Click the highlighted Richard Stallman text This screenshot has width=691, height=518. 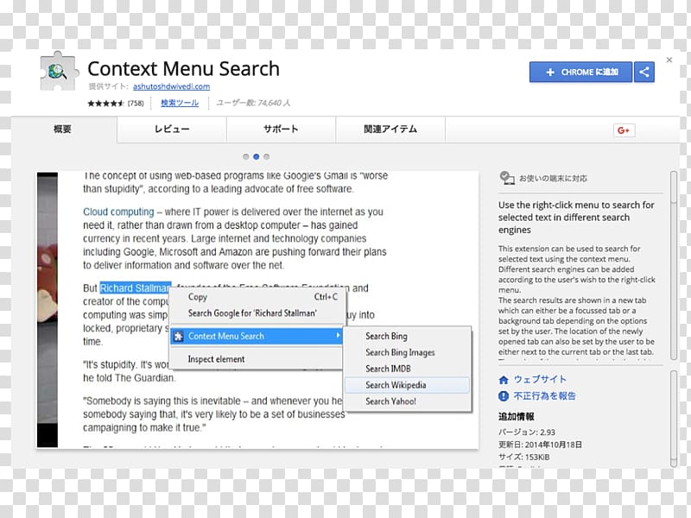pyautogui.click(x=135, y=288)
